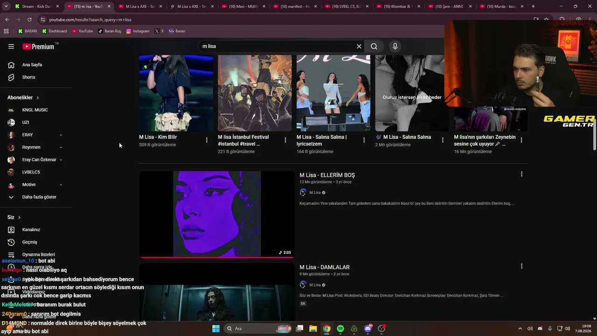The width and height of the screenshot is (597, 336).
Task: Open the Instagram bookmark
Action: (x=138, y=31)
